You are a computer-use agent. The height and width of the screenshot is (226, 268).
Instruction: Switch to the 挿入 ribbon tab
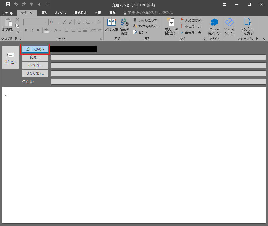tap(44, 13)
